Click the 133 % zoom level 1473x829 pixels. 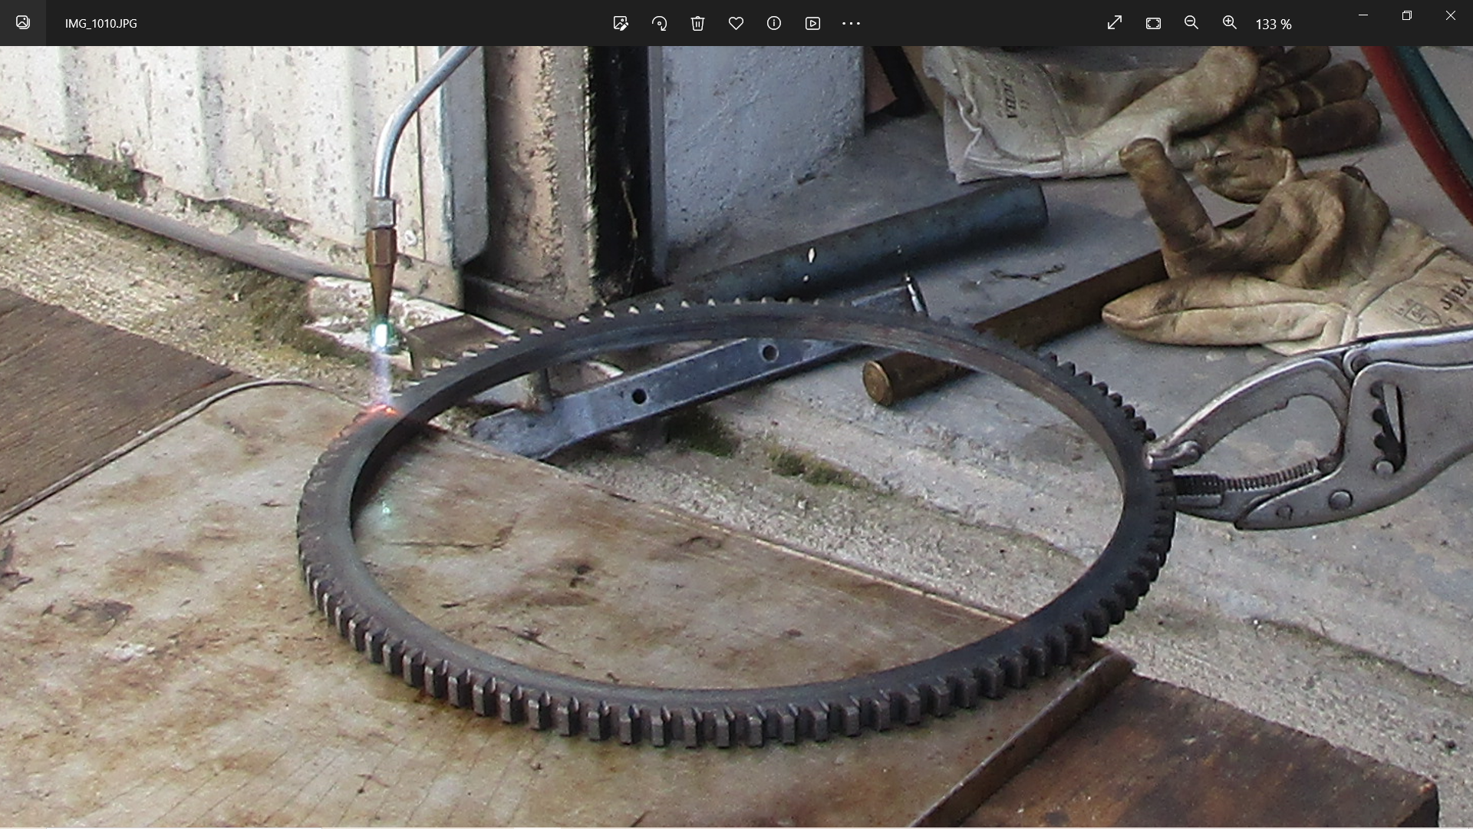tap(1274, 25)
